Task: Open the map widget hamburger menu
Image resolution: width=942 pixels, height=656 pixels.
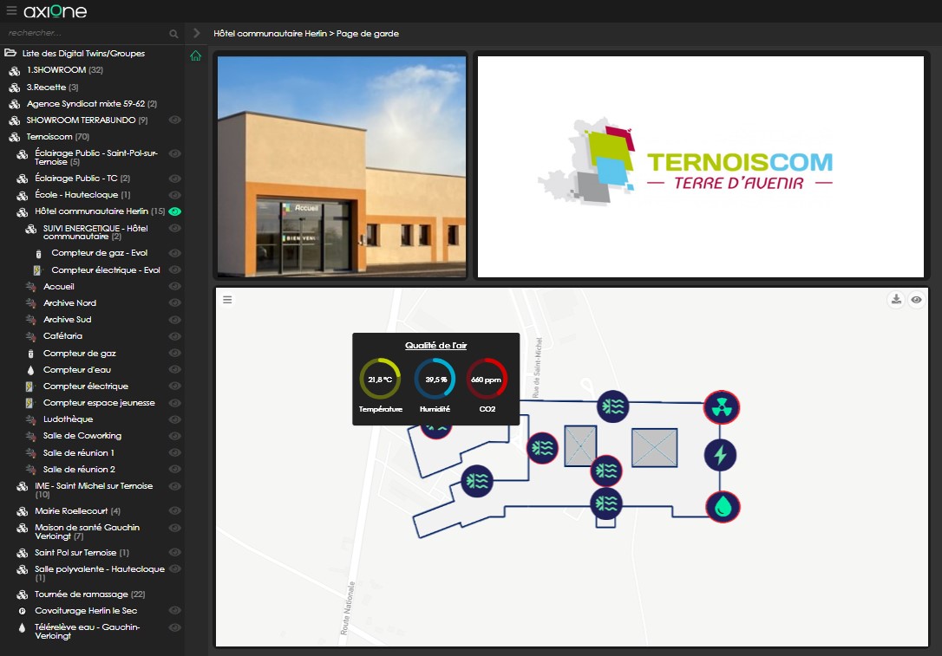Action: 227,300
